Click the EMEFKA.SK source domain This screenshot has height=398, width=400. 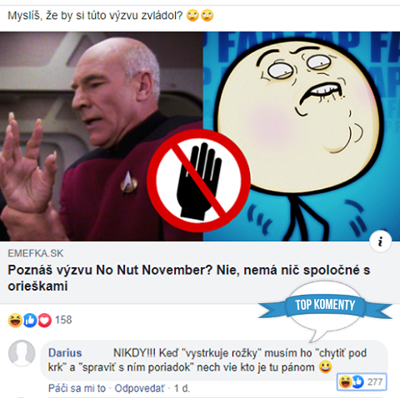[x=36, y=253]
